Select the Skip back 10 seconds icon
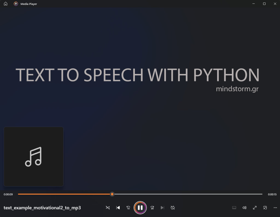Image resolution: width=280 pixels, height=217 pixels. coord(128,208)
